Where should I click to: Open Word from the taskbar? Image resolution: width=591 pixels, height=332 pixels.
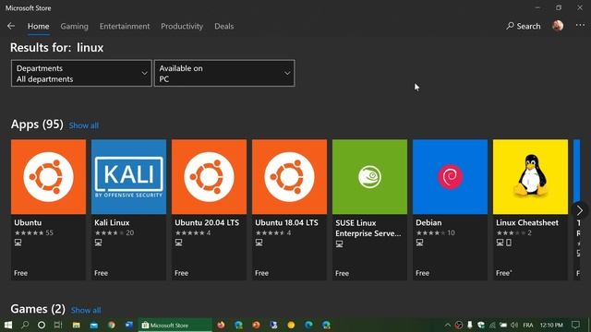(x=129, y=325)
